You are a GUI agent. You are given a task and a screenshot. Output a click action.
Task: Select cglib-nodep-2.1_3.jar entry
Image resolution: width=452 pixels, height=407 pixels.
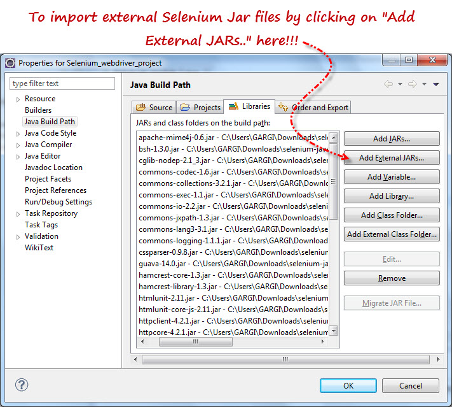coord(233,161)
